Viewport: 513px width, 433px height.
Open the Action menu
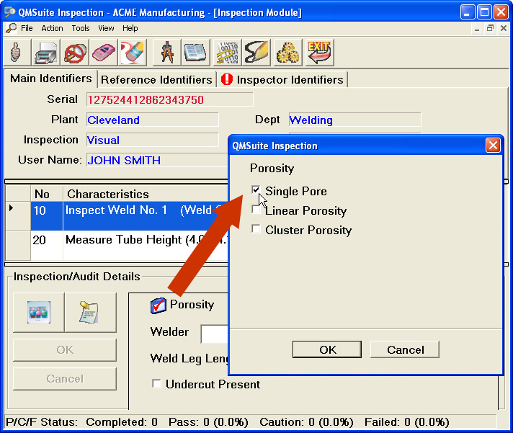[52, 28]
